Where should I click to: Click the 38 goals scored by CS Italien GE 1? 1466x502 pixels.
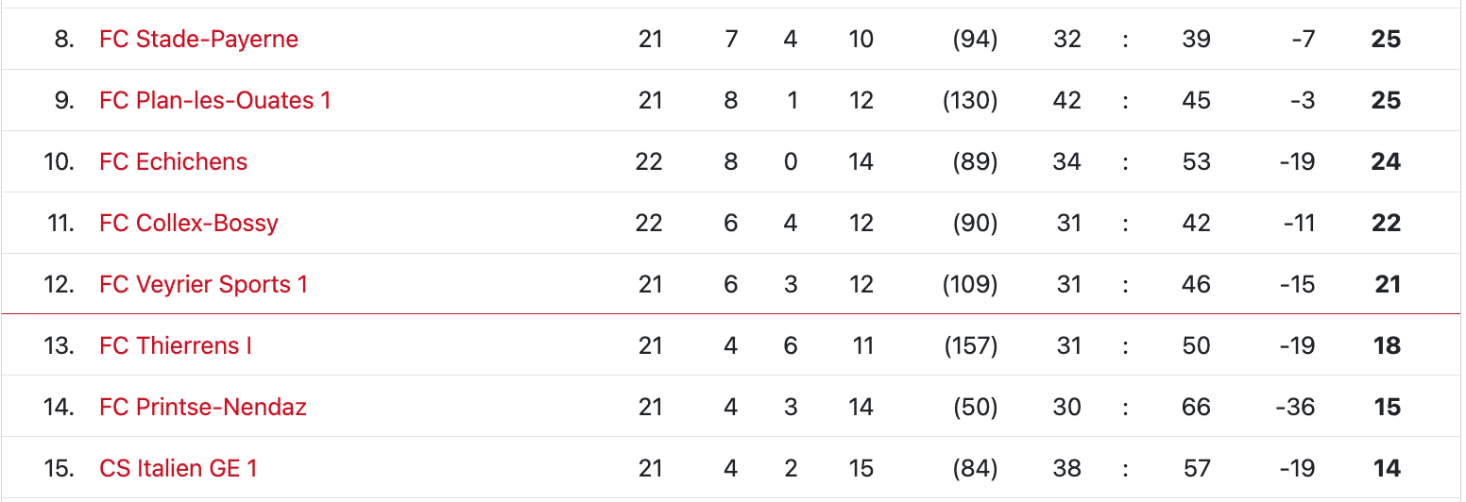tap(1066, 469)
